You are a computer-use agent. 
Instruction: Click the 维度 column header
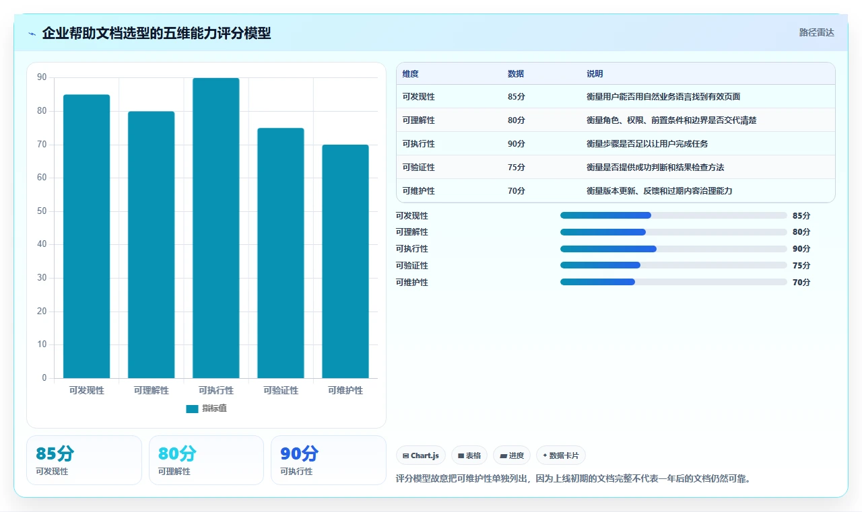411,74
